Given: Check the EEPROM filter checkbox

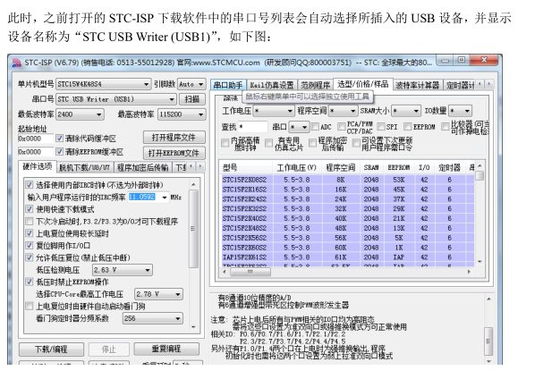Looking at the screenshot, I should [x=408, y=127].
